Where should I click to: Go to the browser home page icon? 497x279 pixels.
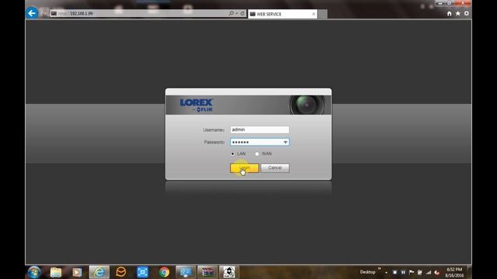click(x=449, y=14)
